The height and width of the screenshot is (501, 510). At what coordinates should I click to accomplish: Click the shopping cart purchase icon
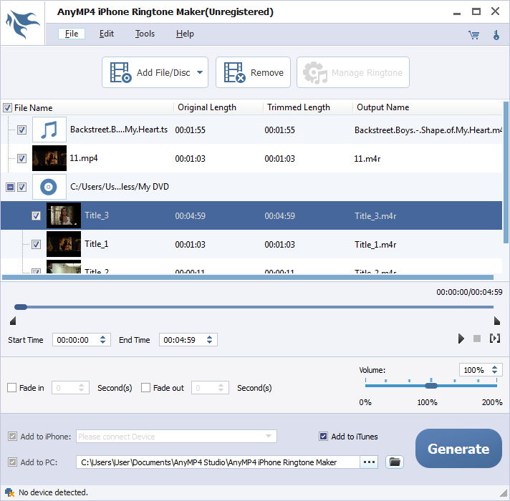pyautogui.click(x=473, y=35)
